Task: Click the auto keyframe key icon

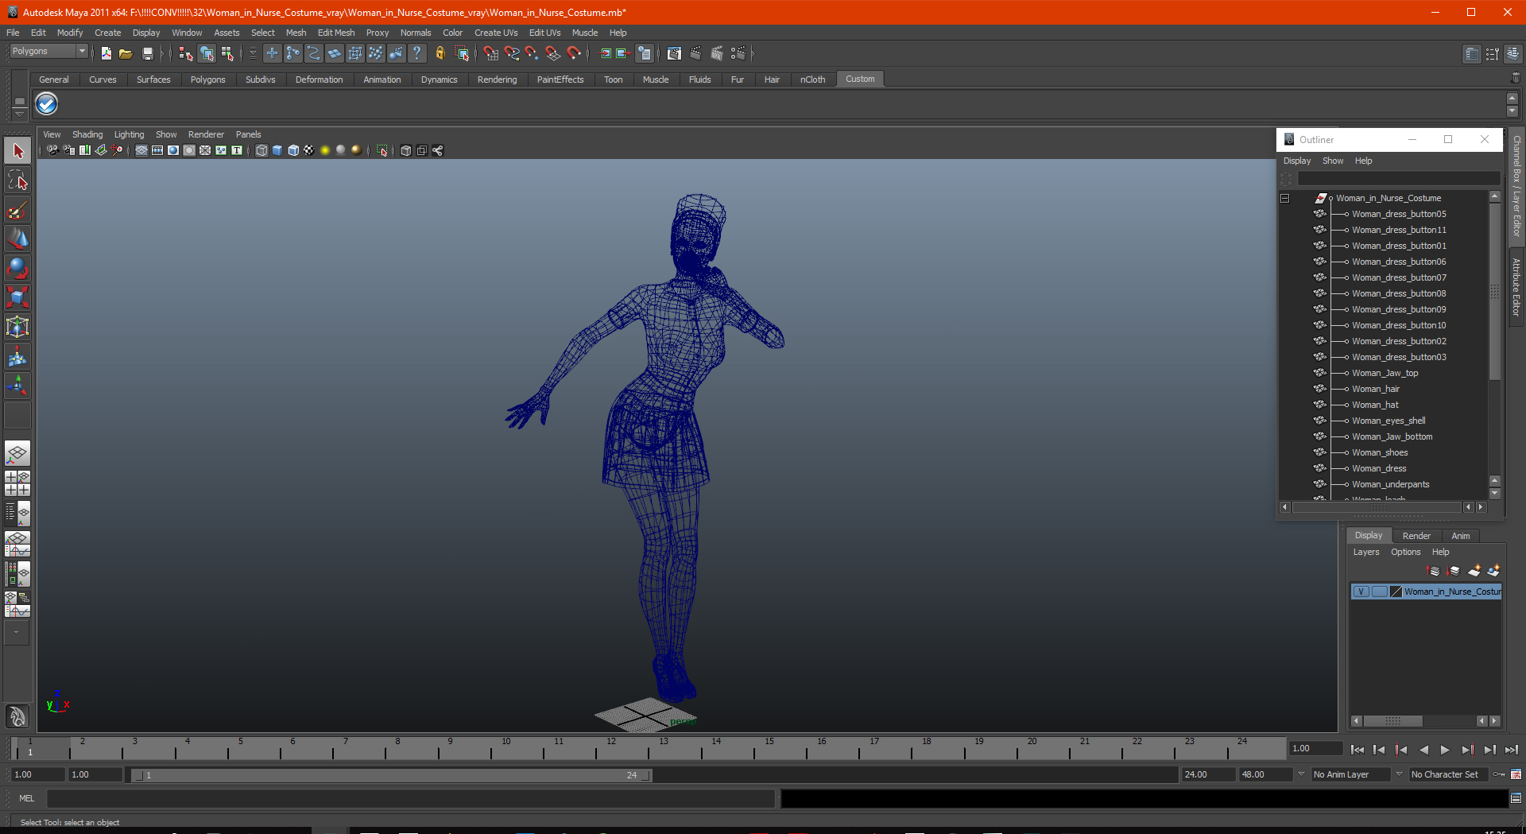Action: [1499, 774]
